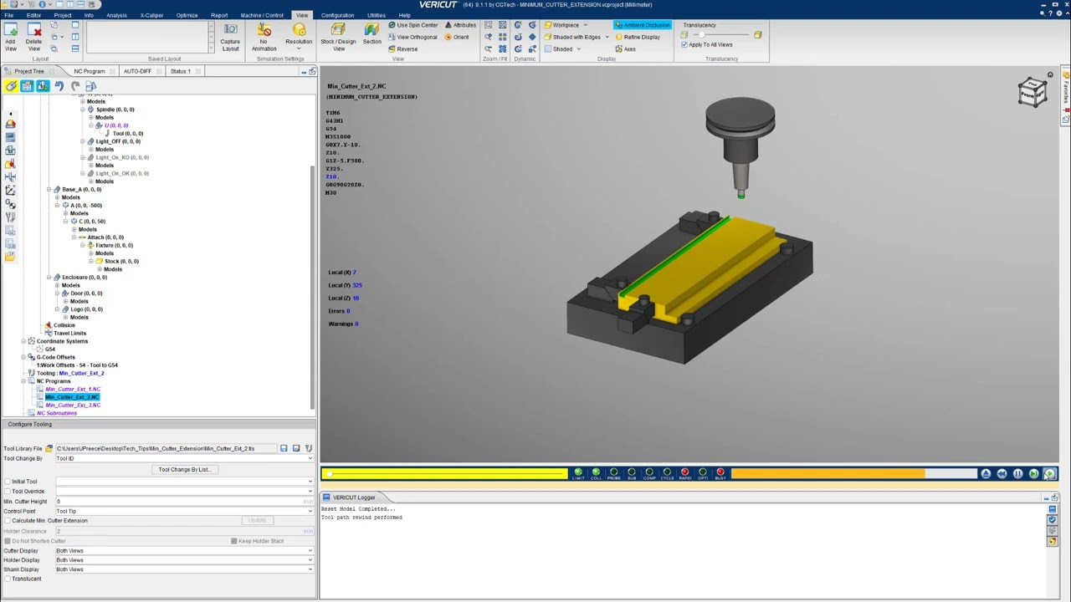
Task: Toggle Apply To All Views checkbox
Action: pos(684,45)
